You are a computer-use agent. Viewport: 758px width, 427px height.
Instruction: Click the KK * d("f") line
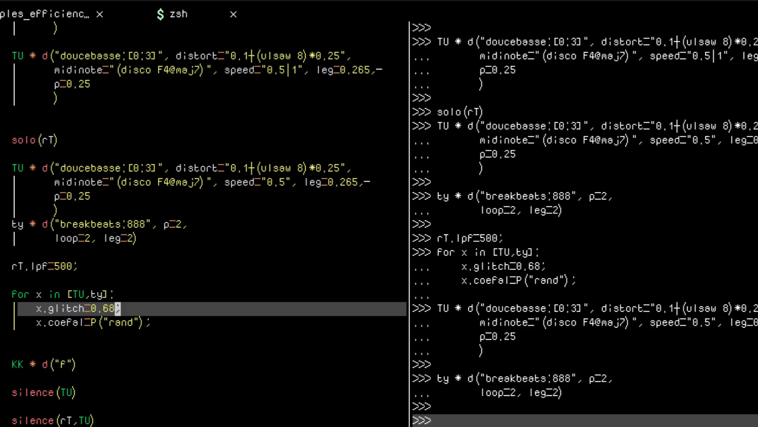(44, 365)
